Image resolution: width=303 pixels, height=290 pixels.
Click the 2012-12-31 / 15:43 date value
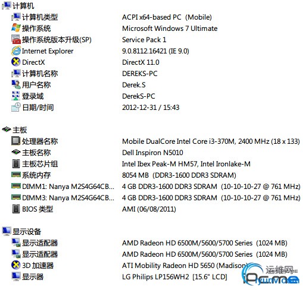pyautogui.click(x=151, y=108)
